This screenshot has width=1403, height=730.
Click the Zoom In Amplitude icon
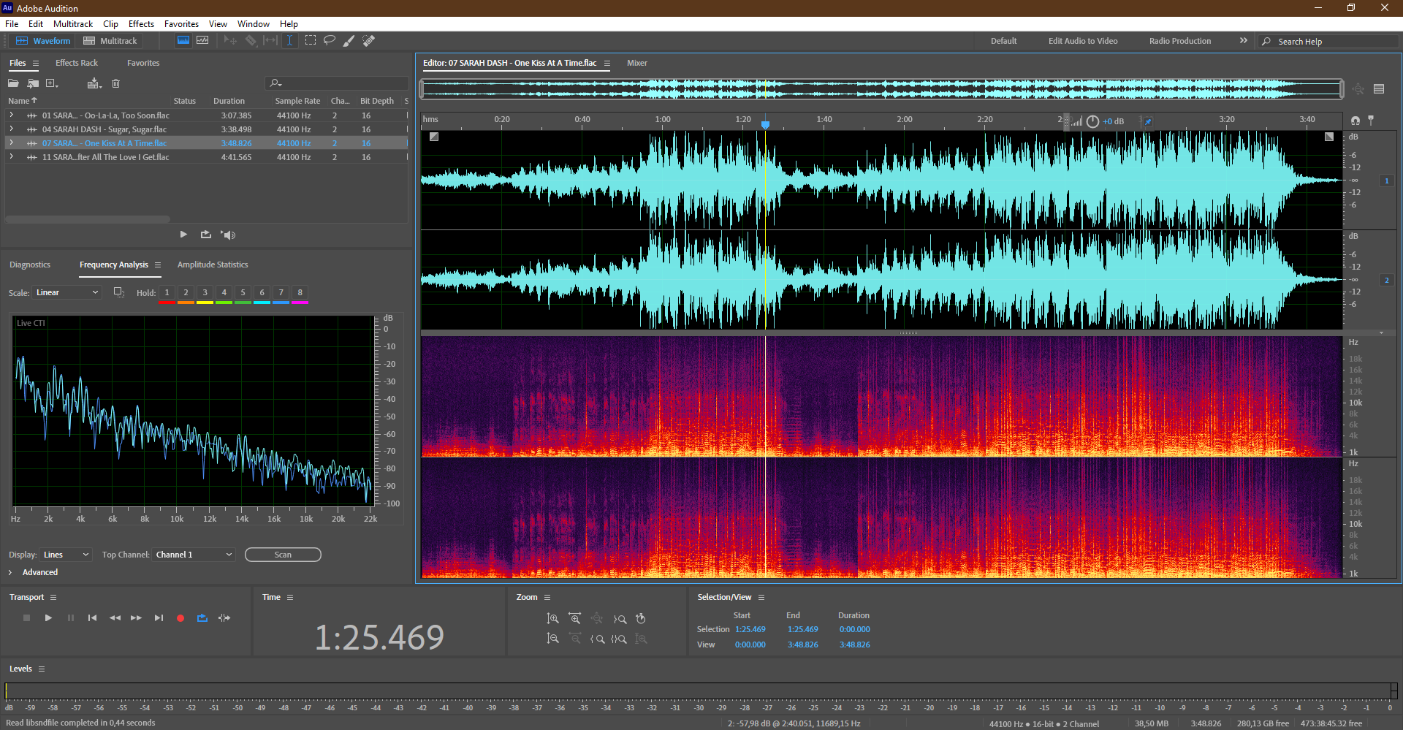553,618
